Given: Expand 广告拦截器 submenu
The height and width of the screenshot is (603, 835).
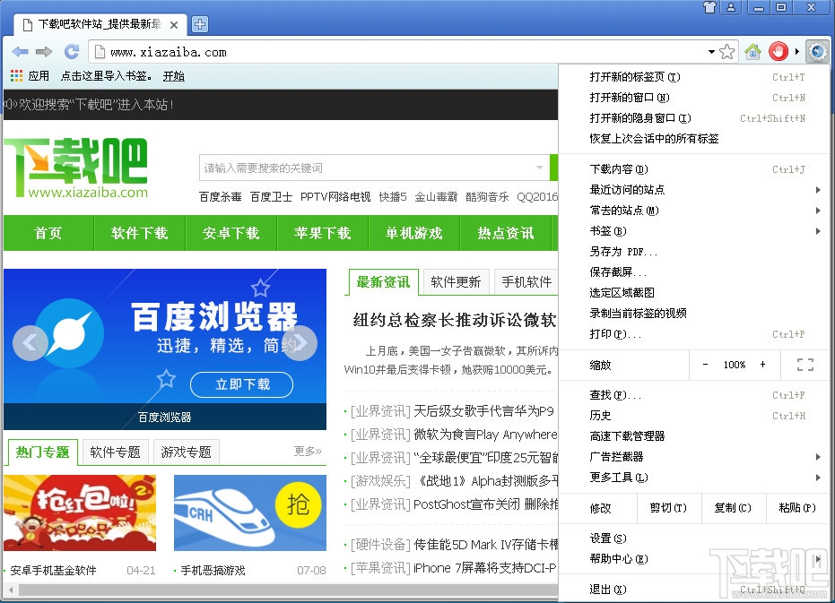Looking at the screenshot, I should [x=818, y=457].
